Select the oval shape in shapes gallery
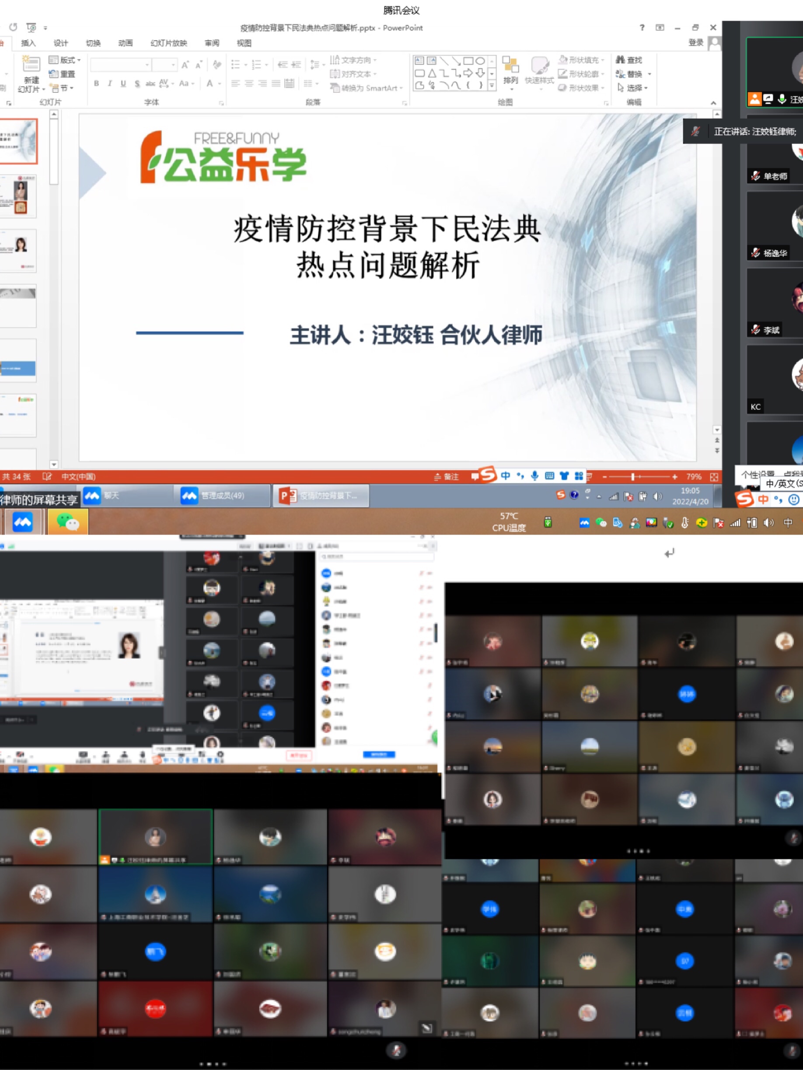This screenshot has width=803, height=1070. [x=480, y=60]
